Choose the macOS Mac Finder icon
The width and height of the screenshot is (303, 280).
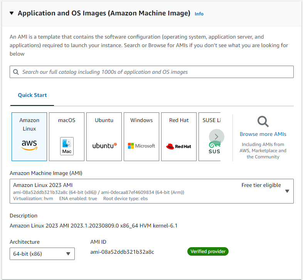tap(67, 146)
